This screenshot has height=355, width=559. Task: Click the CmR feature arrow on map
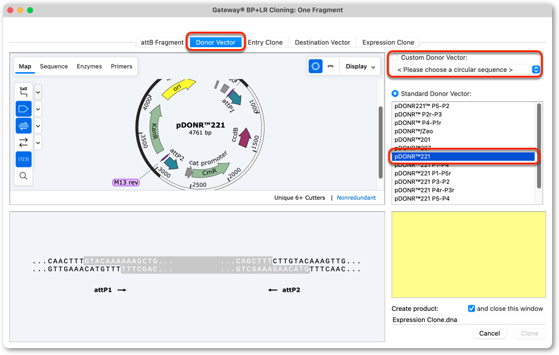pos(211,171)
